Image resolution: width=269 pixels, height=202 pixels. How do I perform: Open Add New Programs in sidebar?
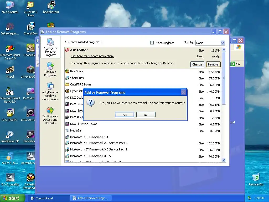click(x=50, y=69)
